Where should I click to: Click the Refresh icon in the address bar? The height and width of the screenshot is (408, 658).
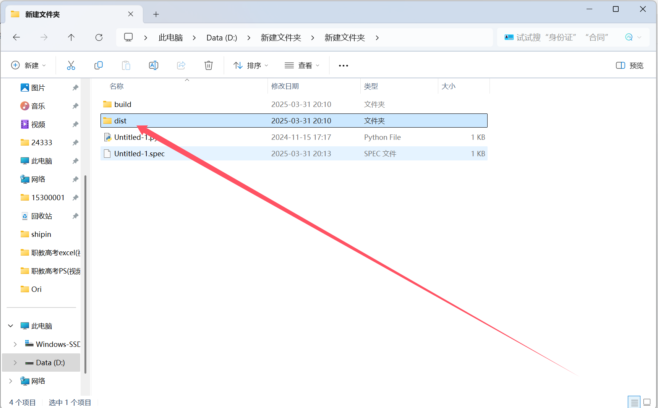(x=99, y=37)
